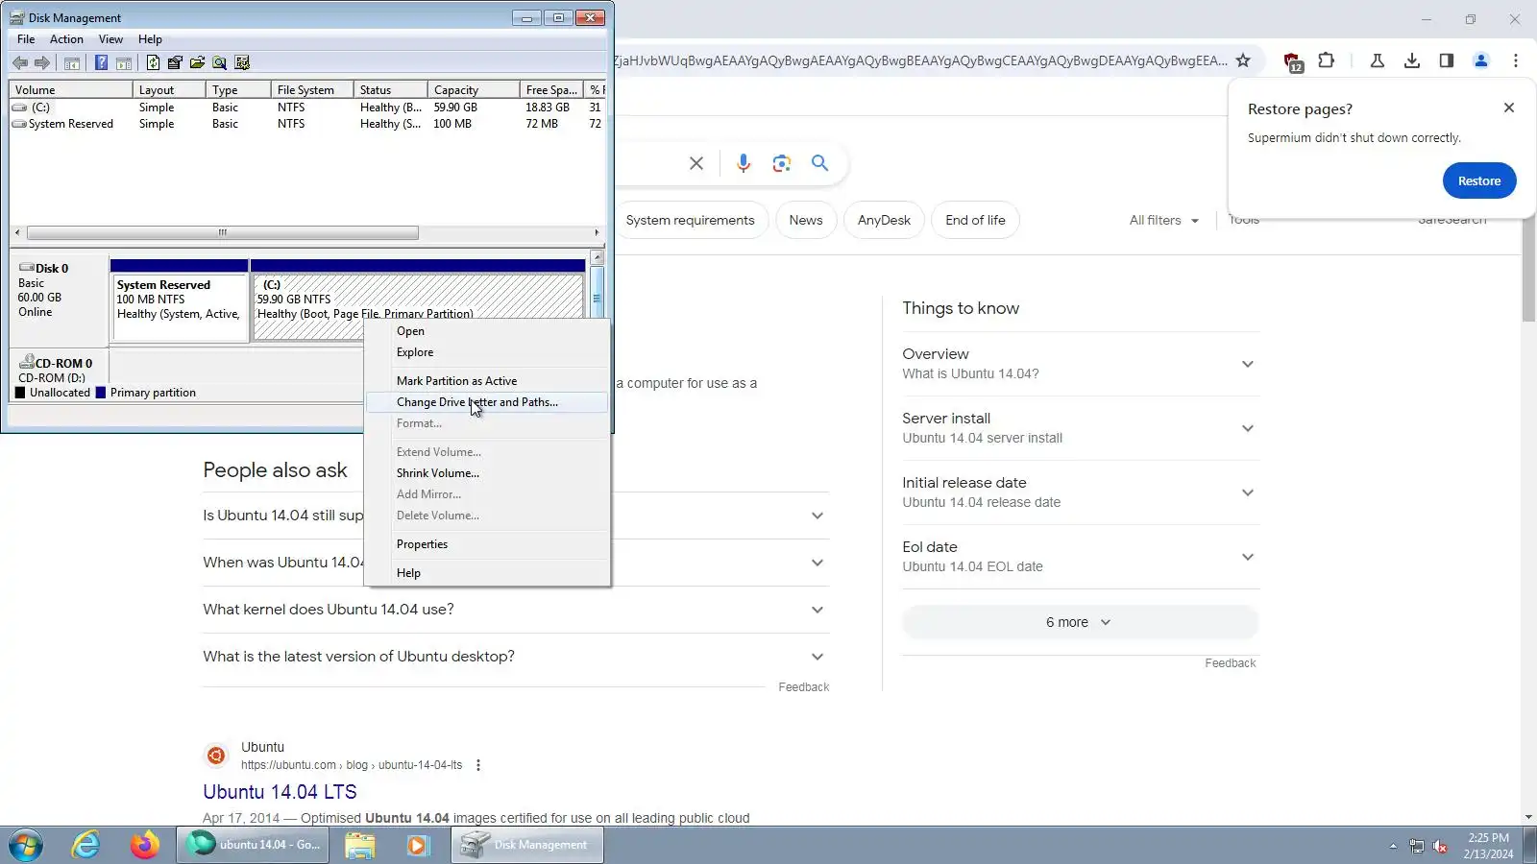1537x864 pixels.
Task: Click the Back arrow in Disk Management toolbar
Action: pos(19,63)
